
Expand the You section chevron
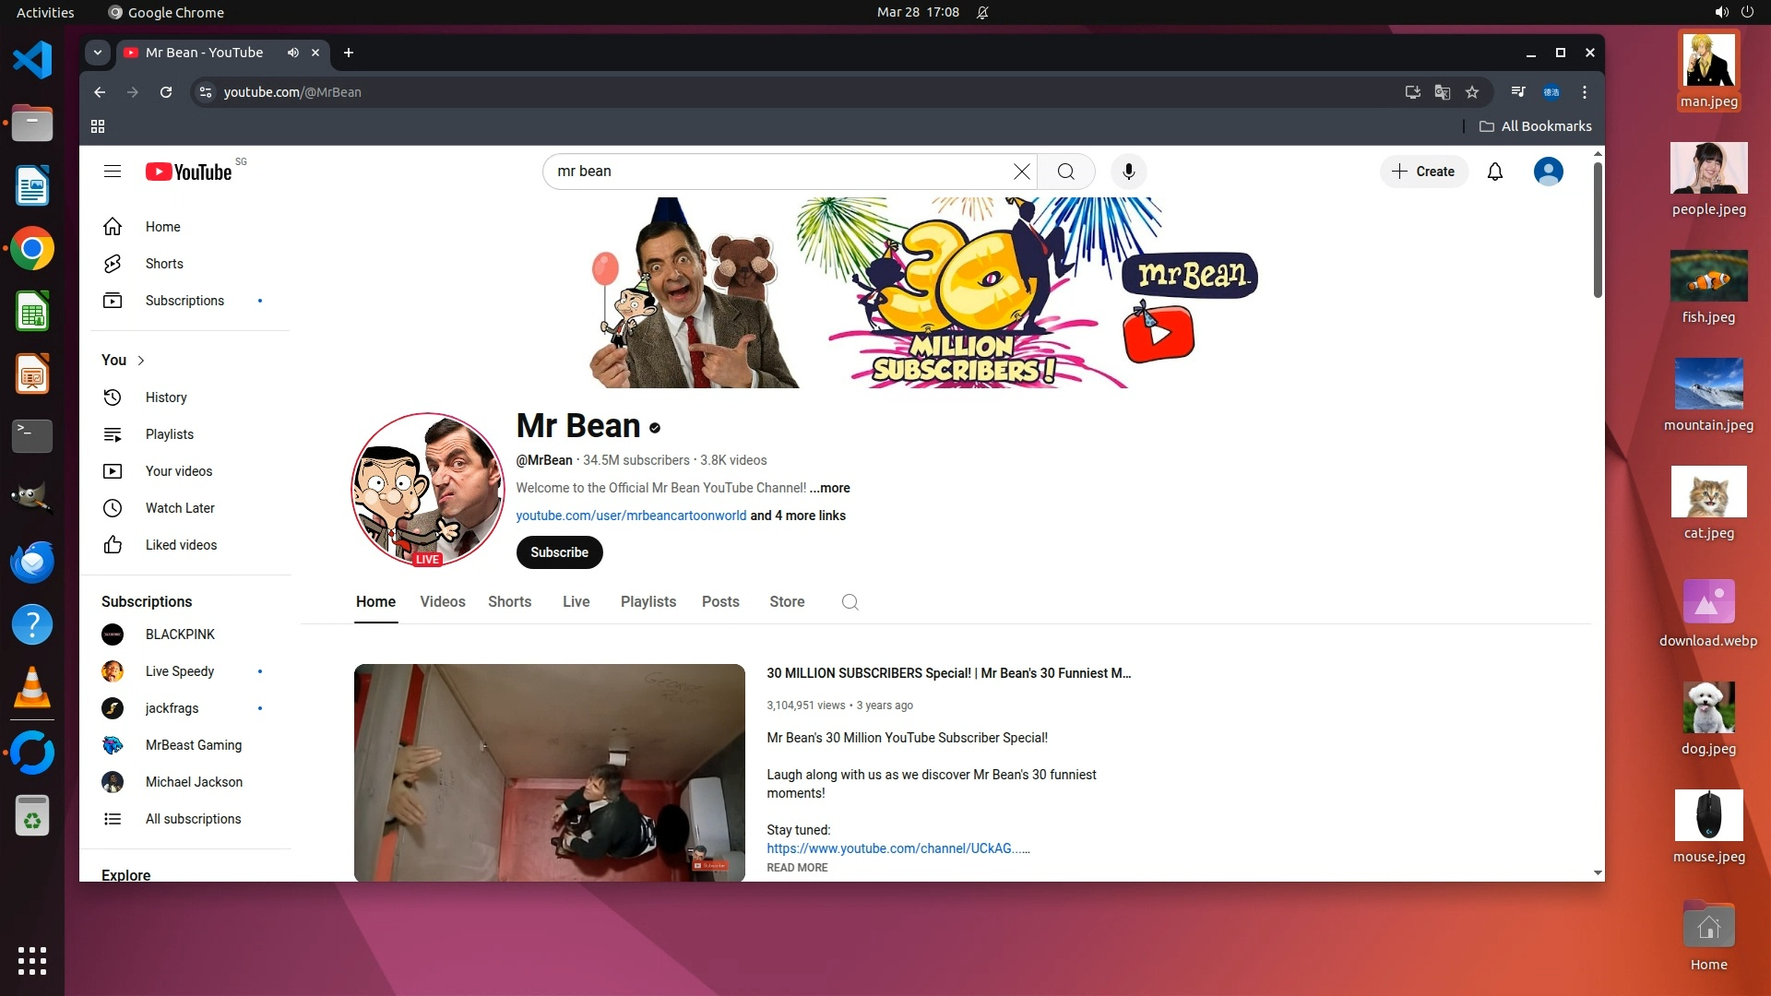pos(141,361)
